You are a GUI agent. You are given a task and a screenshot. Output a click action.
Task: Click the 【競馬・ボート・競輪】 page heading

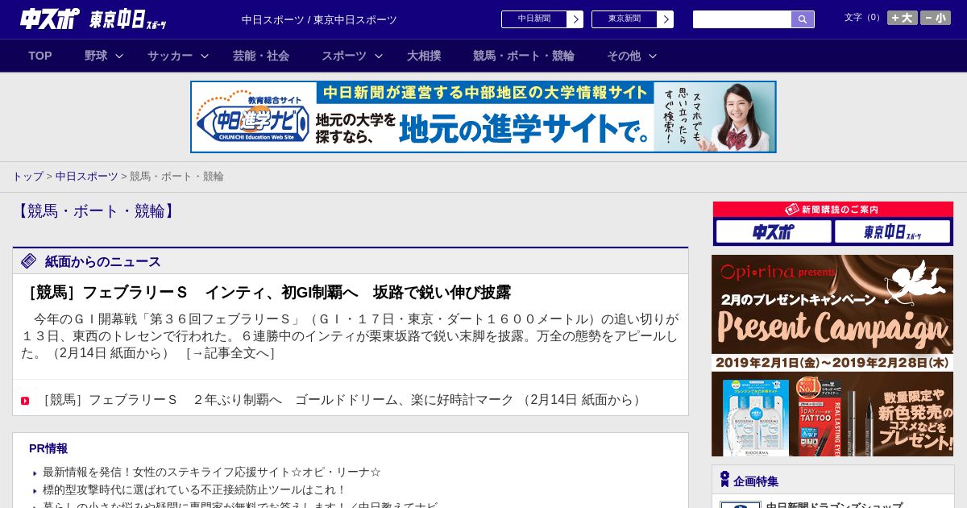click(95, 211)
